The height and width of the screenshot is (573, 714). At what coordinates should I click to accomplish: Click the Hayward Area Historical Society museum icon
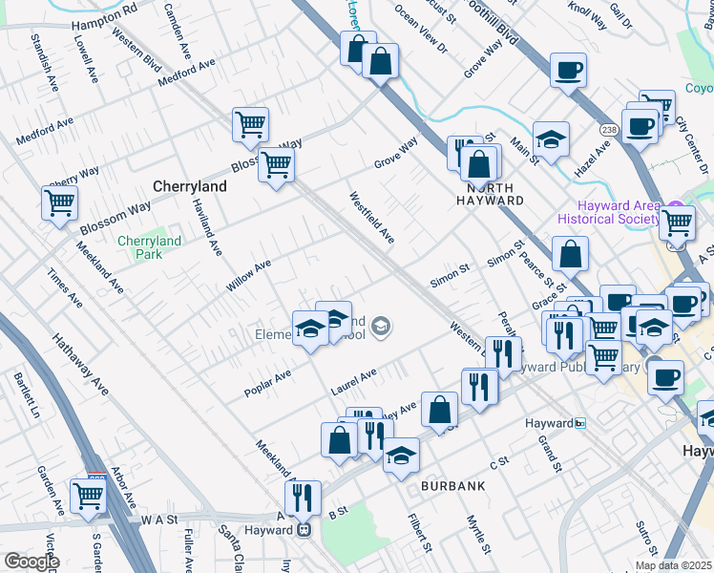pyautogui.click(x=677, y=212)
